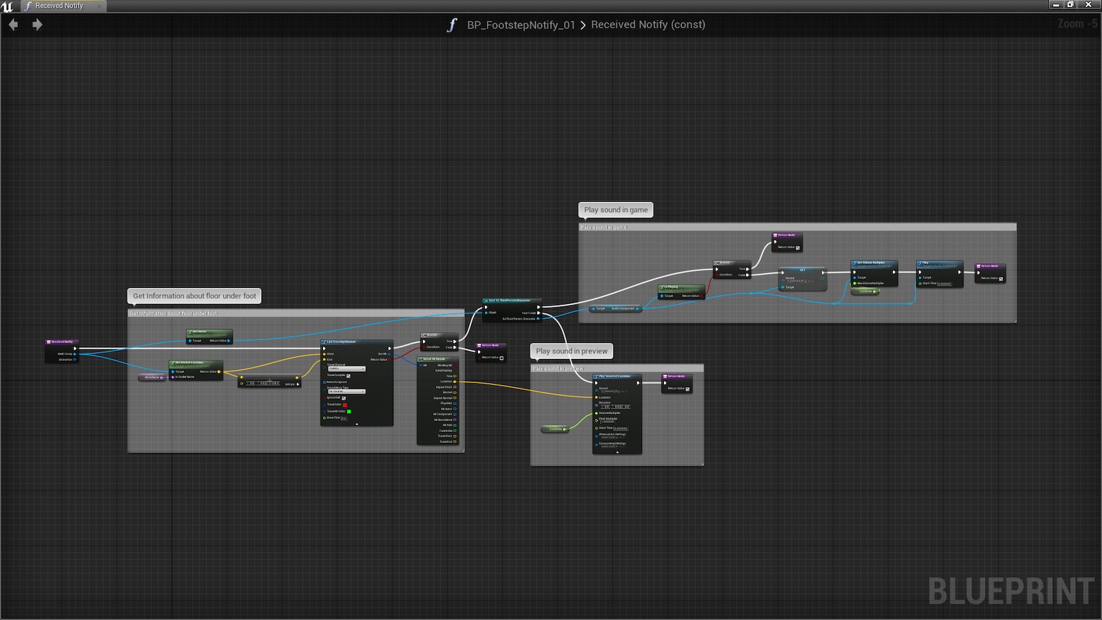Select the Set Volume Multiplier node icon
The width and height of the screenshot is (1102, 620).
coord(855,262)
